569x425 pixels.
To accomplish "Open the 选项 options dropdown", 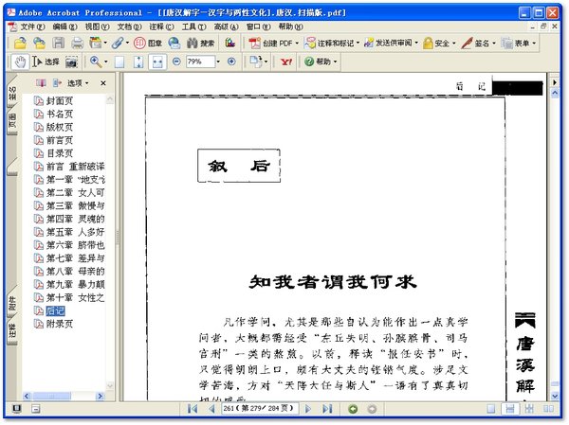I will [78, 83].
